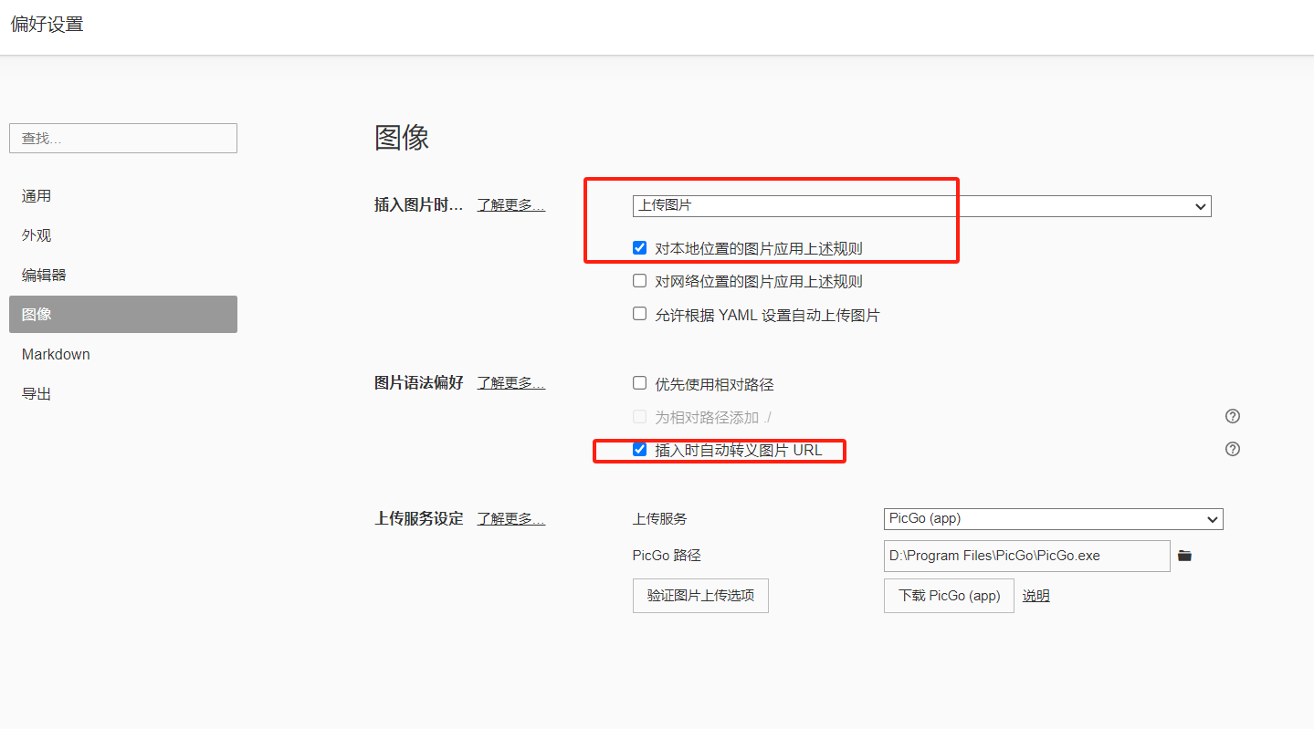Click the help icon beside 为相对路径添加 ./

[x=1232, y=417]
